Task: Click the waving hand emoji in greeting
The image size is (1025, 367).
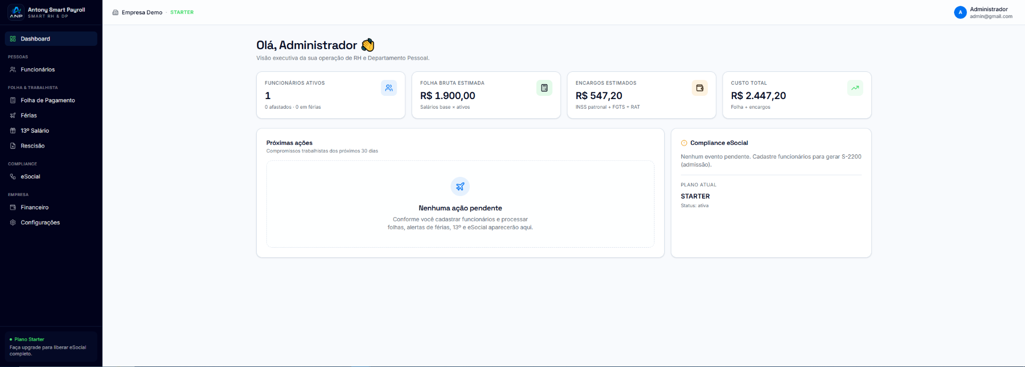Action: point(368,45)
